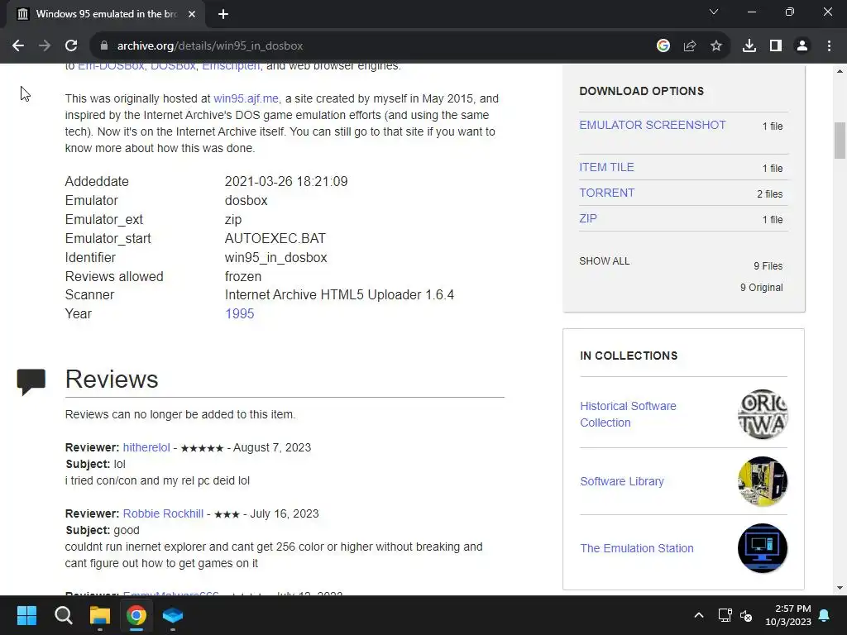Show hidden system tray icons
The image size is (847, 635).
(x=698, y=615)
